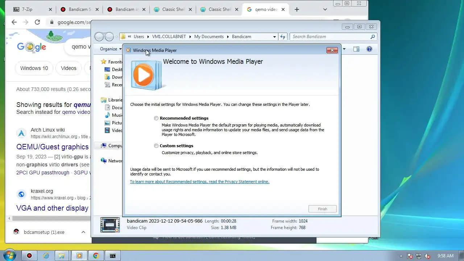Open Command Prompt taskbar button

113,256
